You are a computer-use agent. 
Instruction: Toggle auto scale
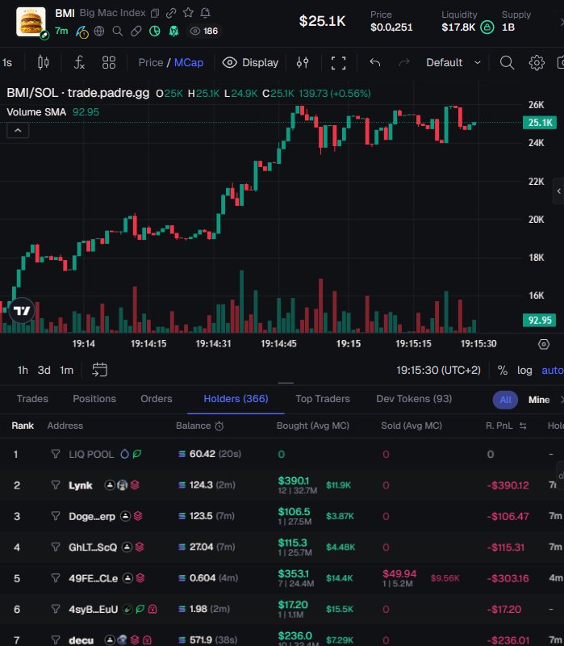[553, 370]
